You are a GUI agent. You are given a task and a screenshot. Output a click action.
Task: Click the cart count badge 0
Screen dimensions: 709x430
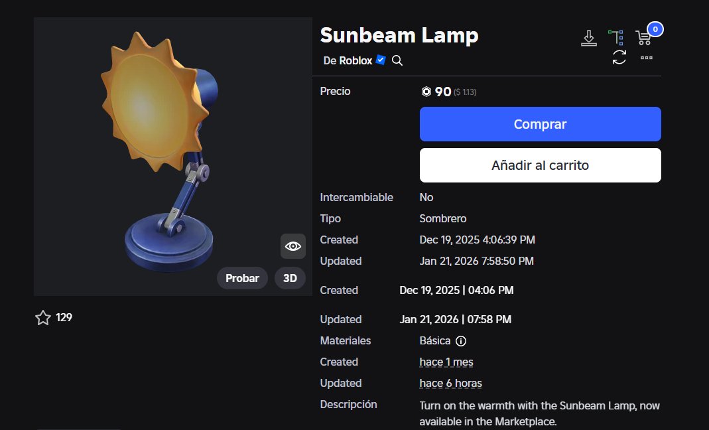[655, 29]
